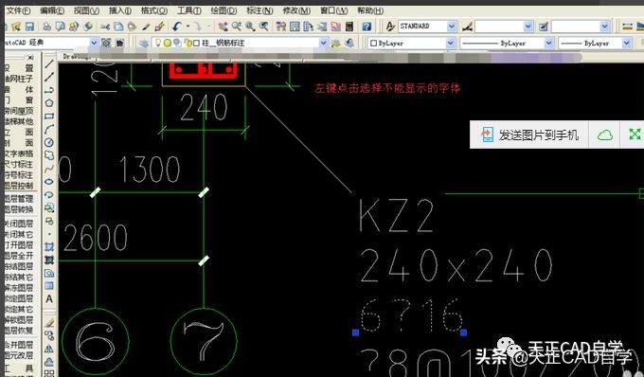
Task: Select the Circle draw tool
Action: 49,142
